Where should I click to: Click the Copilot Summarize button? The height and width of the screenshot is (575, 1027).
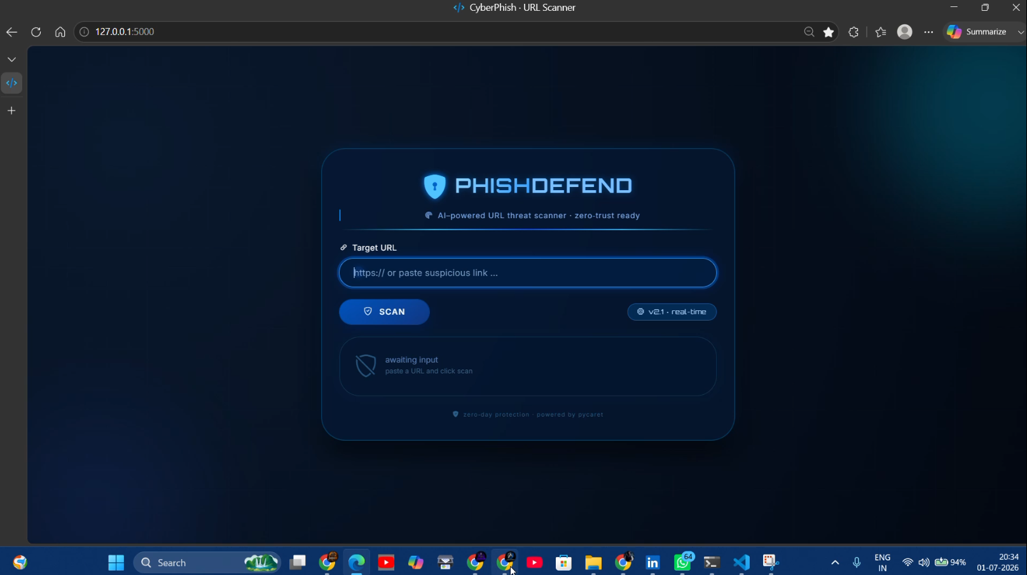(977, 32)
